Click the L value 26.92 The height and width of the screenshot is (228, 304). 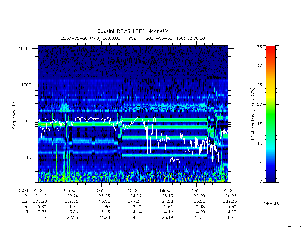(x=231, y=218)
